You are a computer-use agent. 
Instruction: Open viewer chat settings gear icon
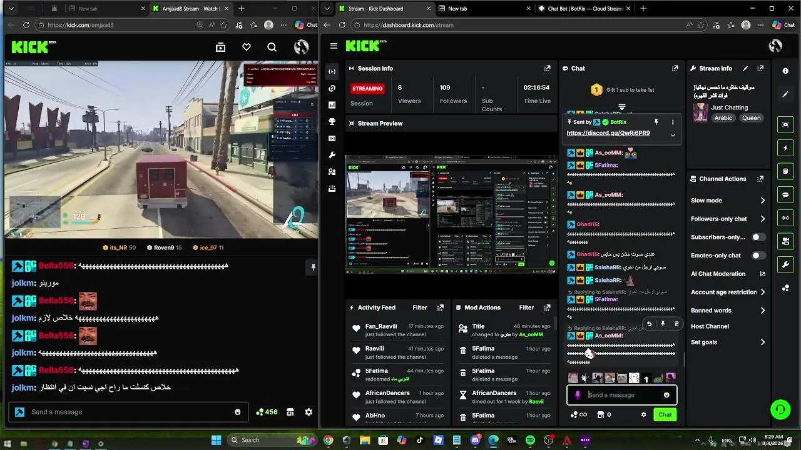pos(309,412)
